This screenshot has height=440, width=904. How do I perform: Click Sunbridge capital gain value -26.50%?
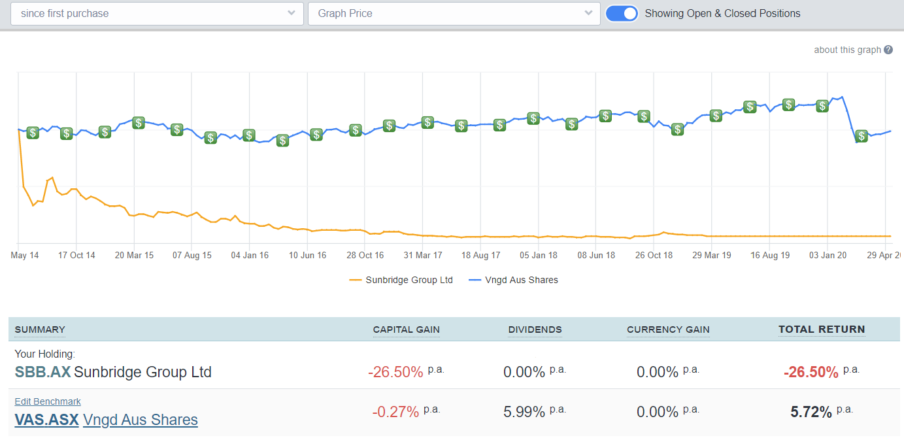coord(395,372)
